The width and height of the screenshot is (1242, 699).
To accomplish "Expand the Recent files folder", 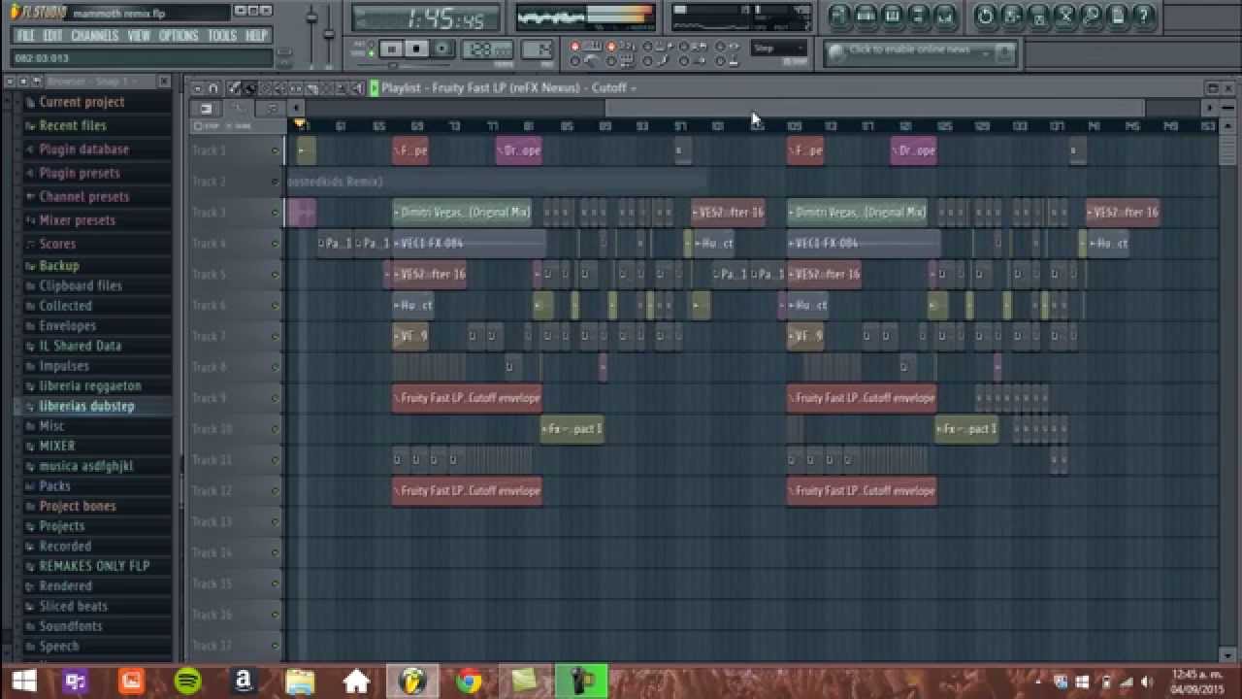I will point(73,125).
